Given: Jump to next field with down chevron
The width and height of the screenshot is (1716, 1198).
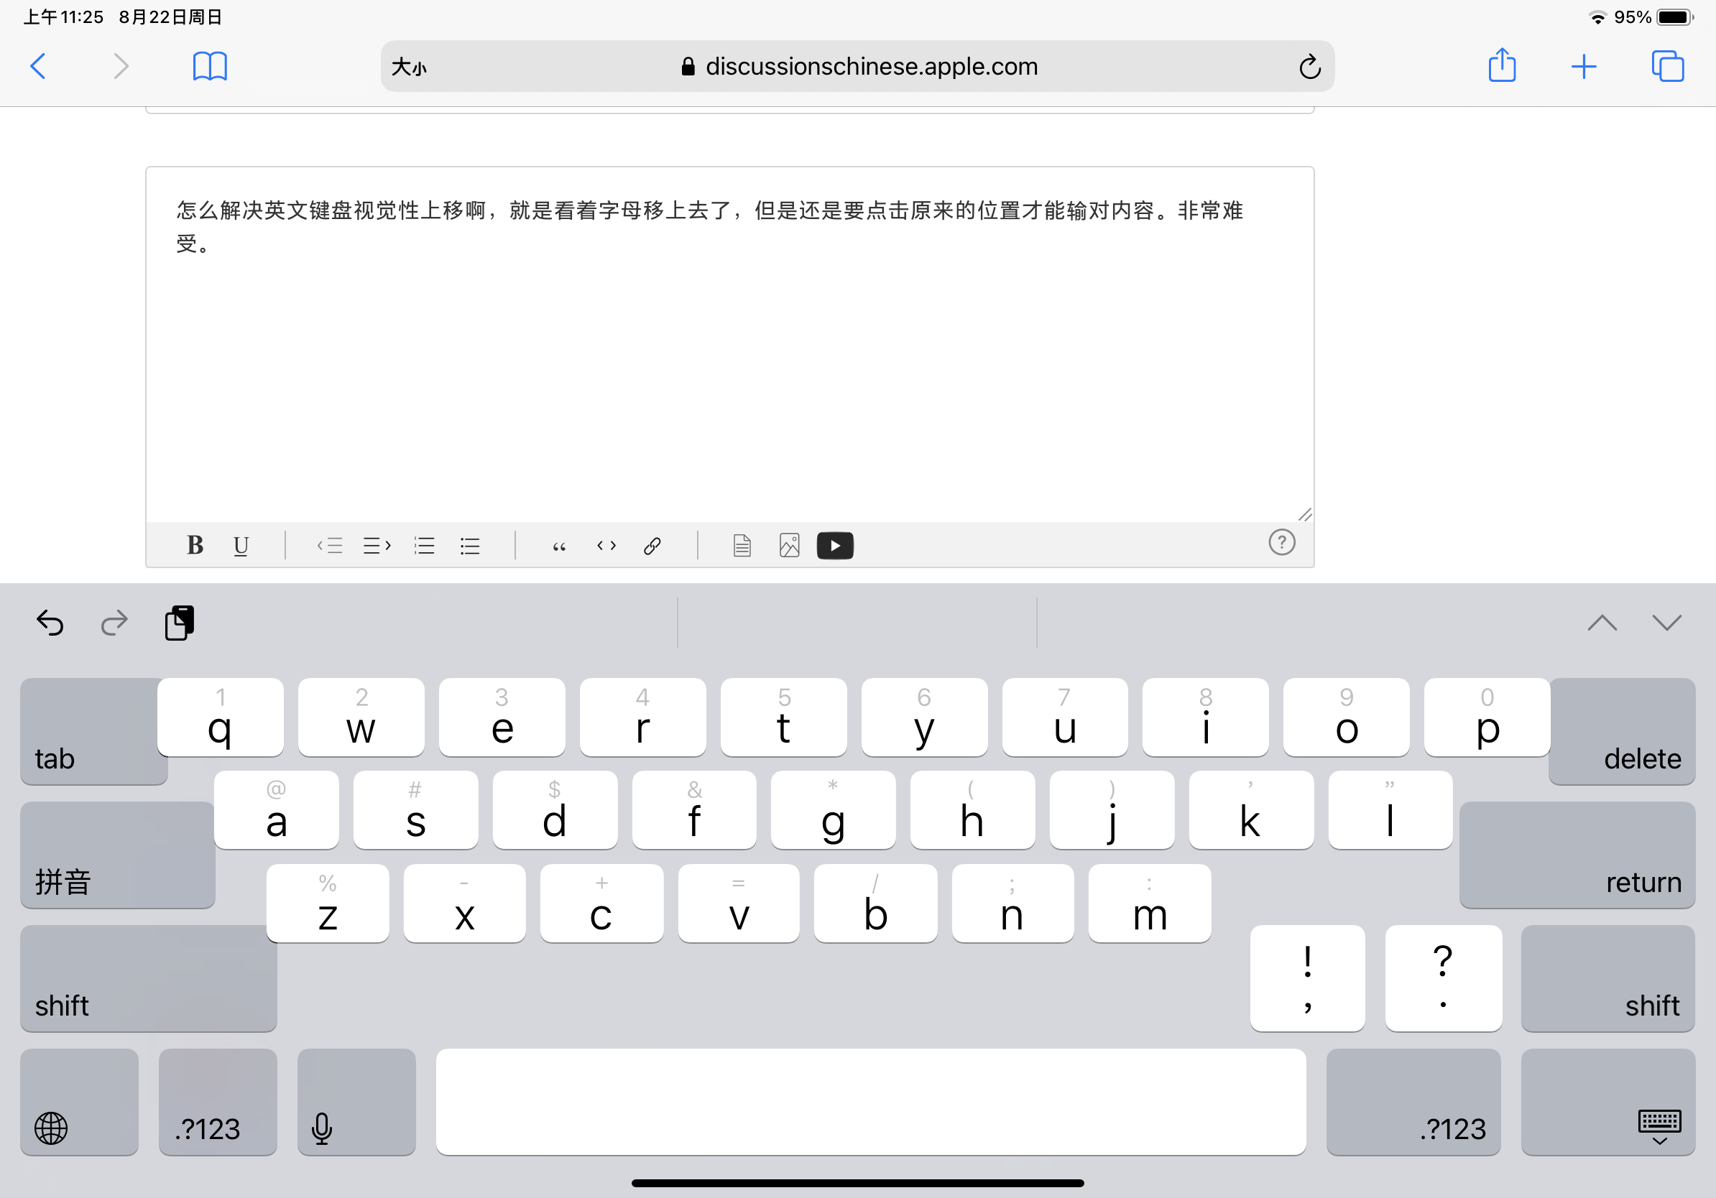Looking at the screenshot, I should 1666,622.
